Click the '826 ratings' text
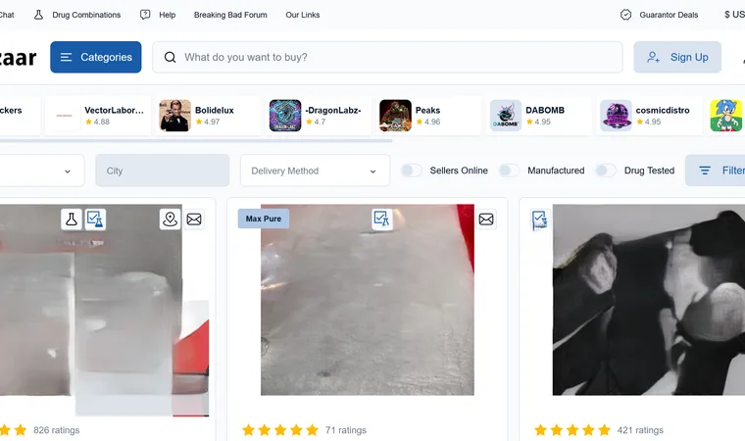 (x=57, y=430)
